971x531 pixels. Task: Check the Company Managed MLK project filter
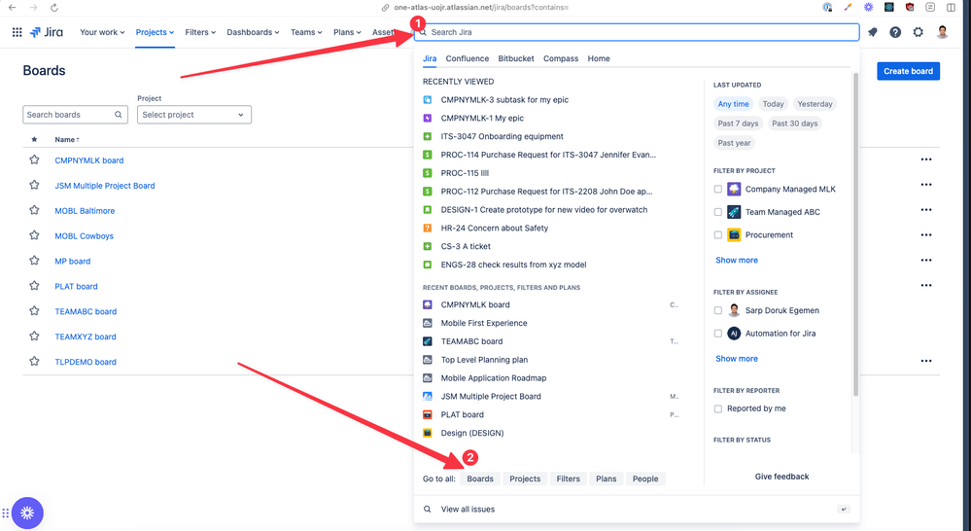pos(717,189)
